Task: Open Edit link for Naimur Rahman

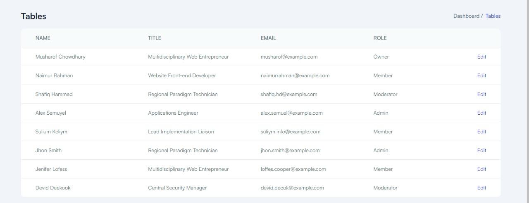Action: (481, 76)
